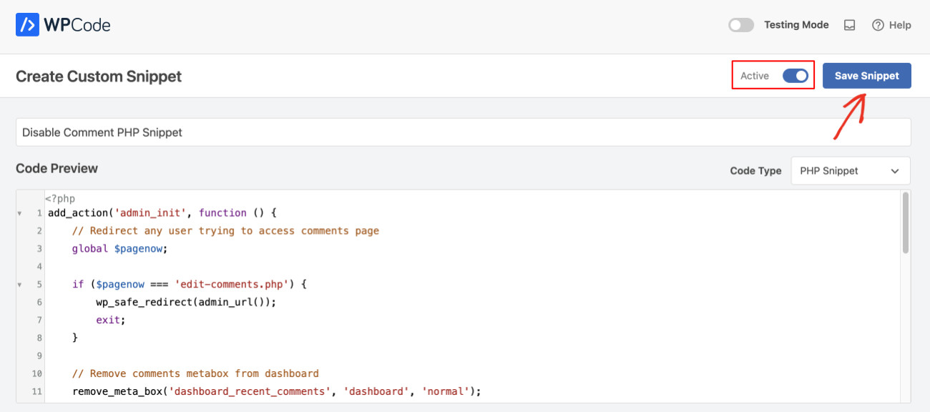Collapse the code block at line 1

19,212
